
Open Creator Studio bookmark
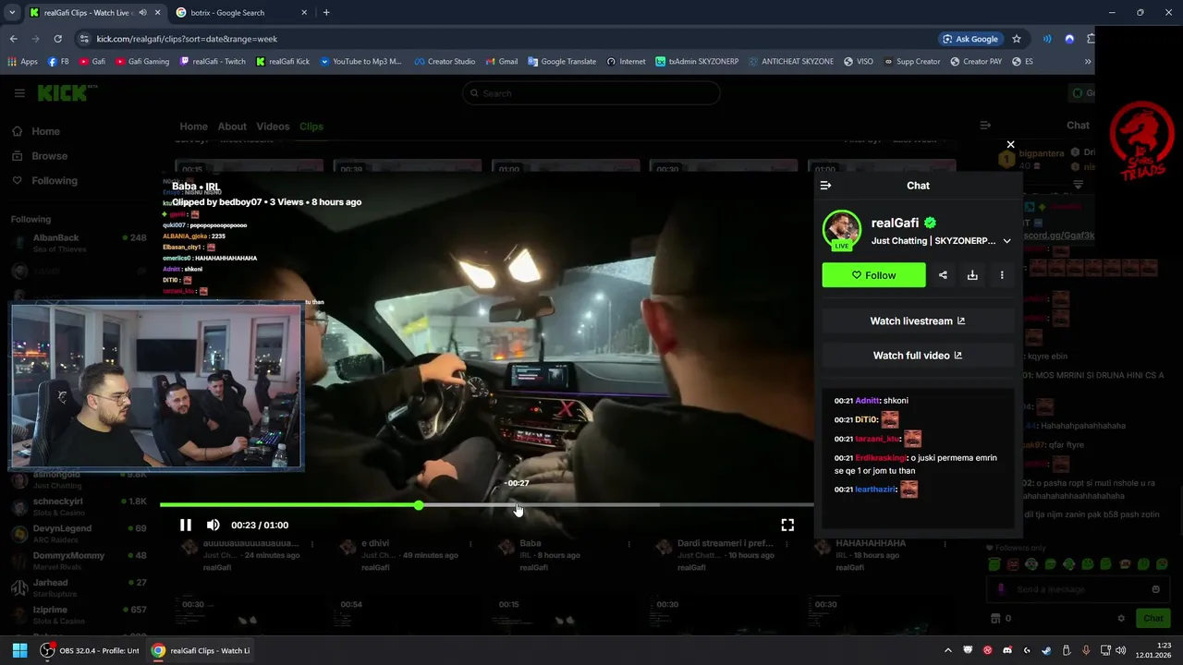(x=445, y=62)
